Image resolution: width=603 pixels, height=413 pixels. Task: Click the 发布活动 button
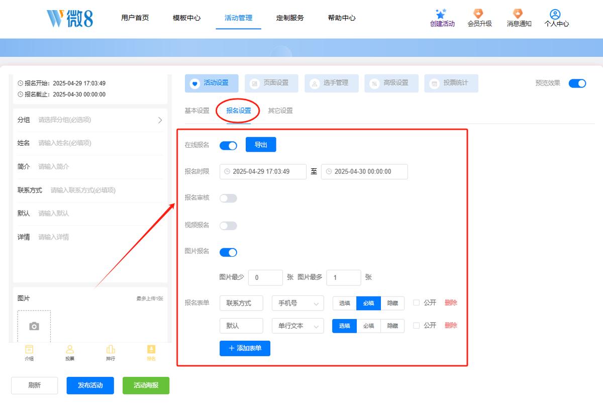tap(90, 385)
